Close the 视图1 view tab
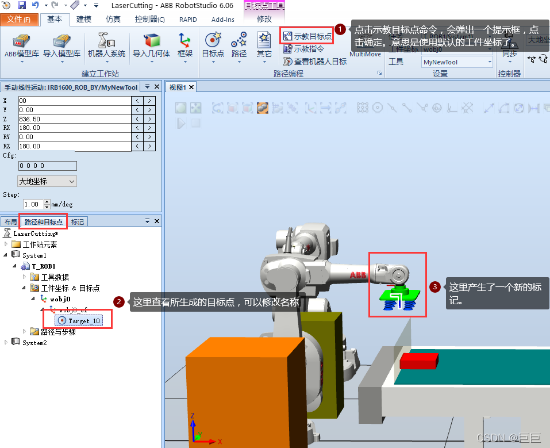Viewport: 550px width, 448px height. (191, 87)
